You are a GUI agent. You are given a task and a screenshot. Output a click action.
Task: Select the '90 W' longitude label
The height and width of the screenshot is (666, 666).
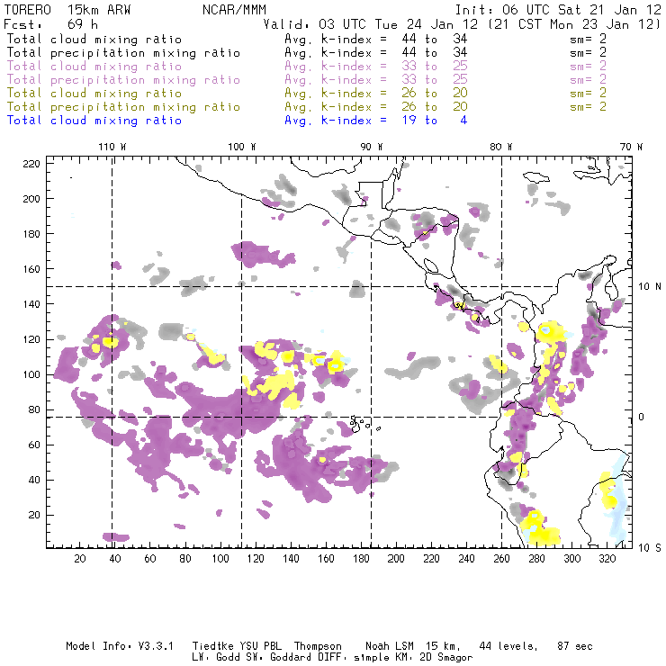tap(372, 147)
